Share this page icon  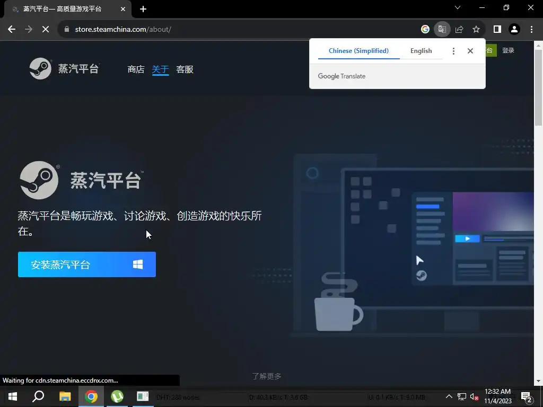459,30
